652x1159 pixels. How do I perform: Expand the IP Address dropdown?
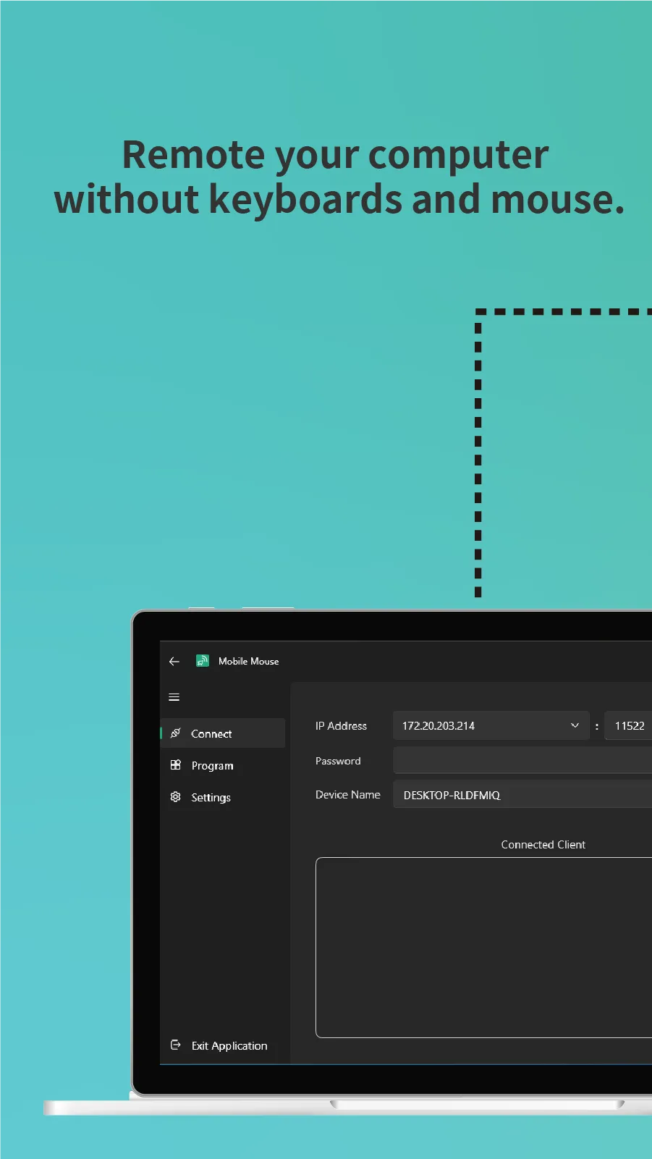tap(491, 725)
